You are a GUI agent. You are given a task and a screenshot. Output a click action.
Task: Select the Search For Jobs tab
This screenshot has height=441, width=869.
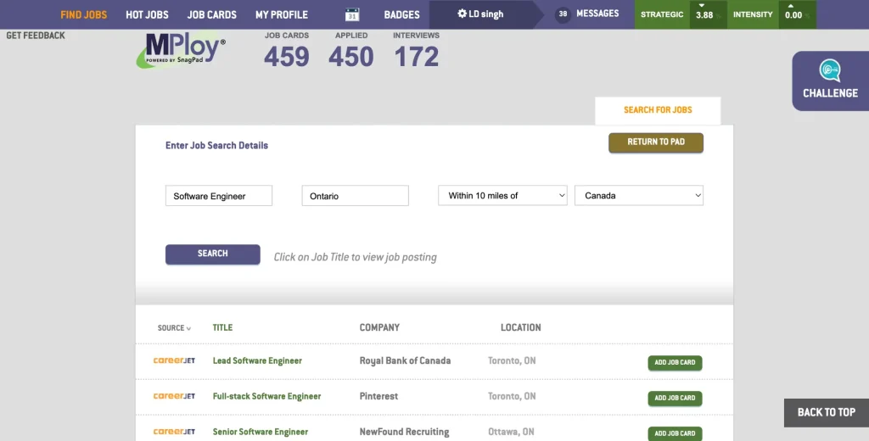click(x=658, y=110)
